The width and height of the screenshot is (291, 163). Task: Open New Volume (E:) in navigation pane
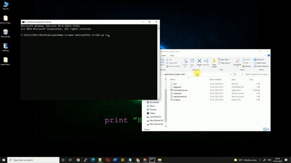click(x=155, y=124)
